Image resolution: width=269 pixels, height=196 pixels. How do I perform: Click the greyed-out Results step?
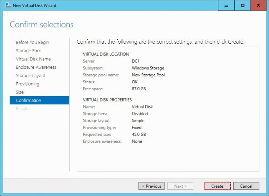tap(22, 108)
